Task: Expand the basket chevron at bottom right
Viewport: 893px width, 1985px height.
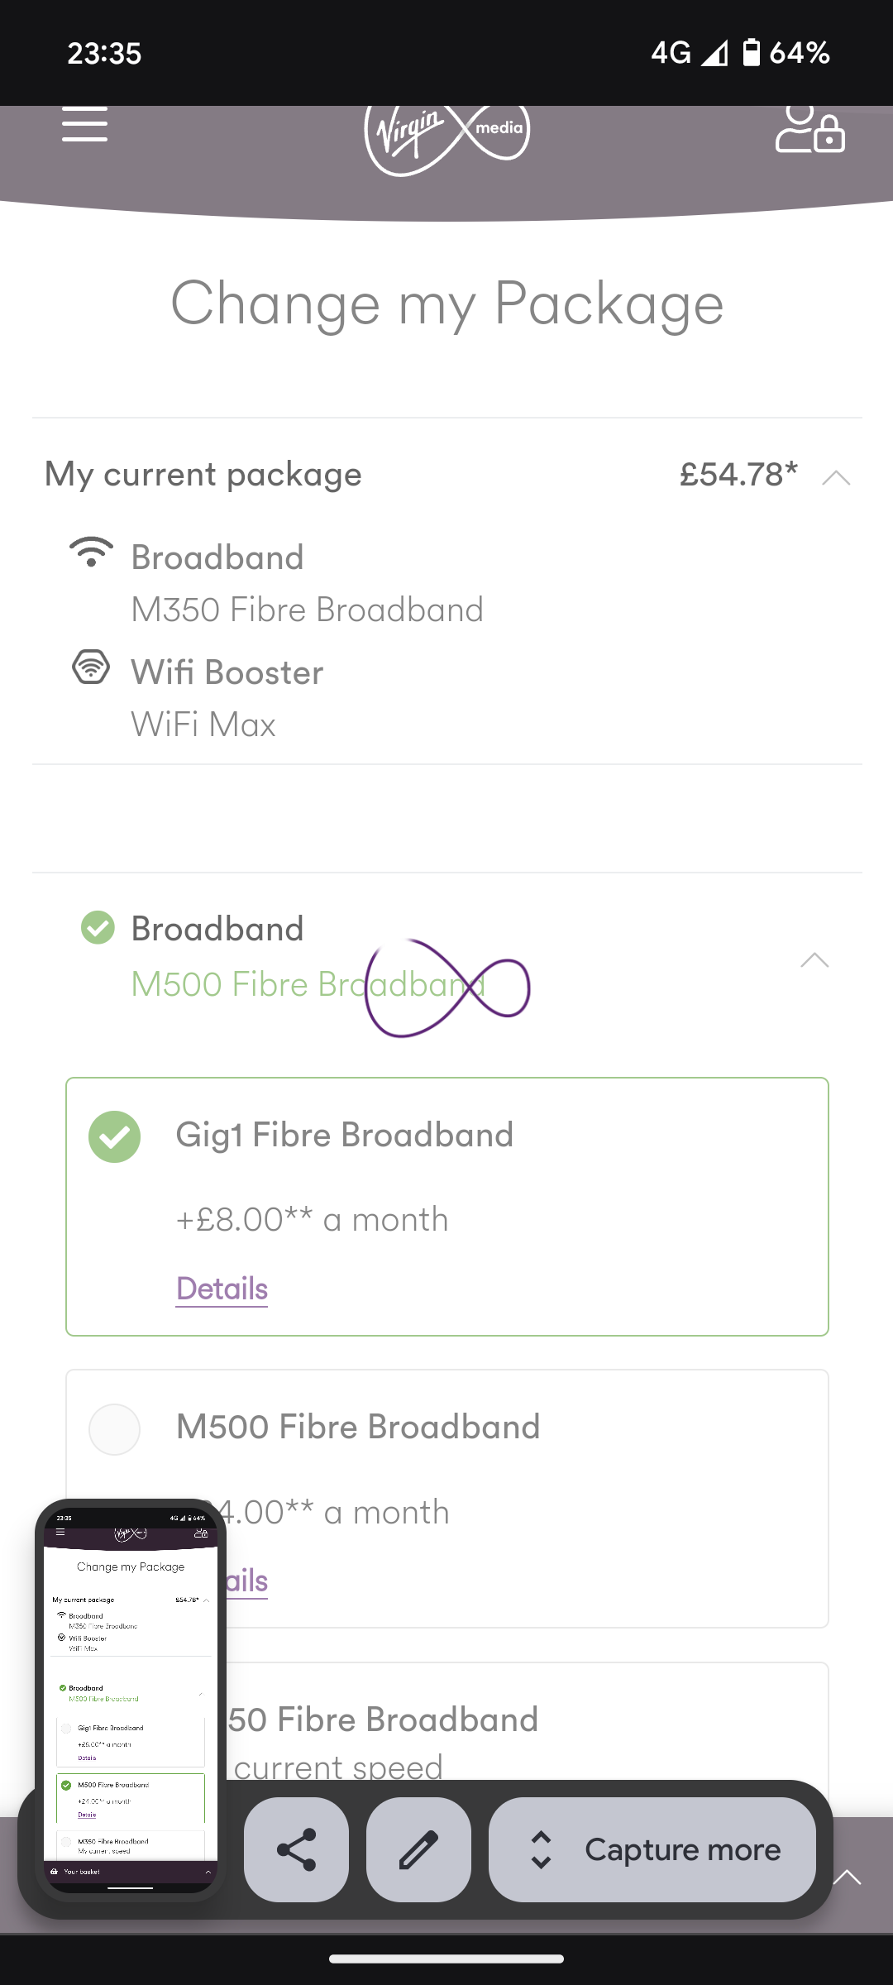Action: 847,1877
